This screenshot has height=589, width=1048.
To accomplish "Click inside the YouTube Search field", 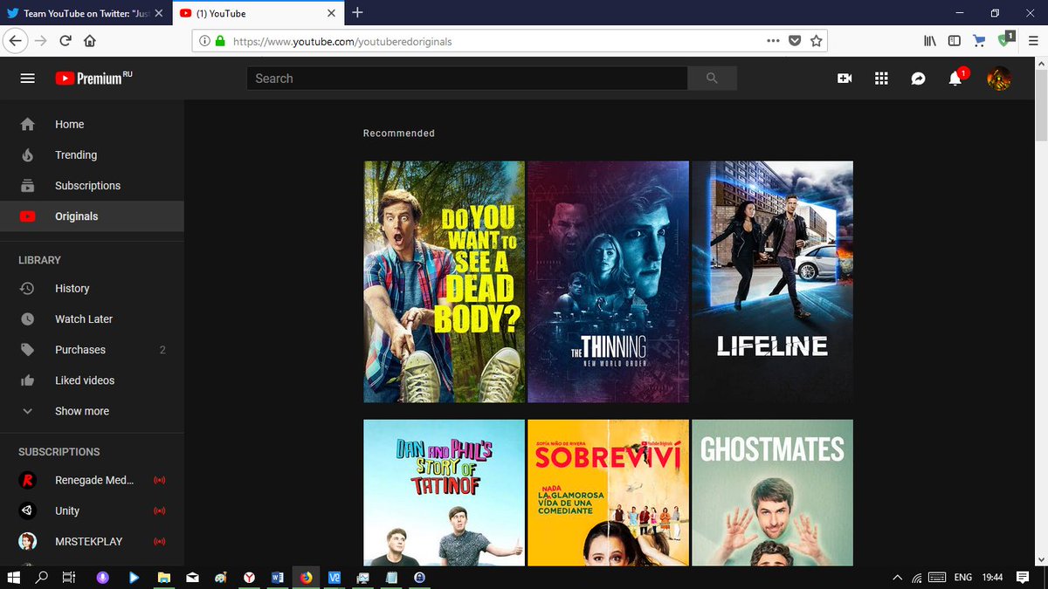I will [467, 79].
